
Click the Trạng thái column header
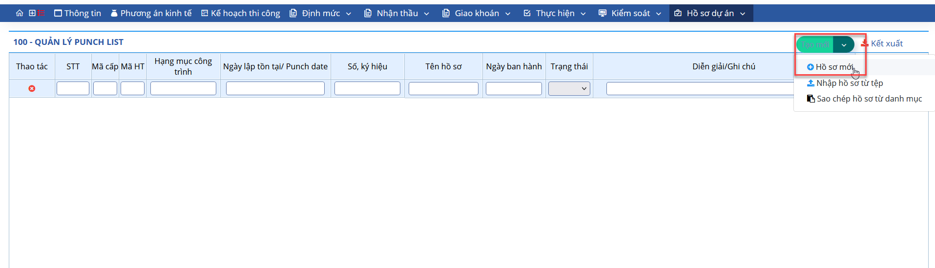[569, 66]
